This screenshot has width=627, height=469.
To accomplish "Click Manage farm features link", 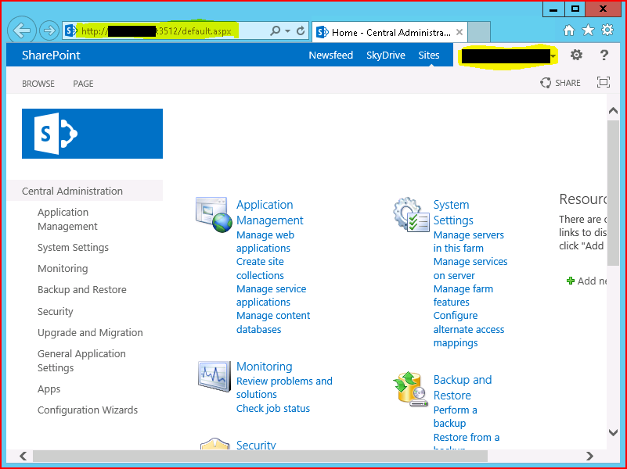I will pos(463,295).
